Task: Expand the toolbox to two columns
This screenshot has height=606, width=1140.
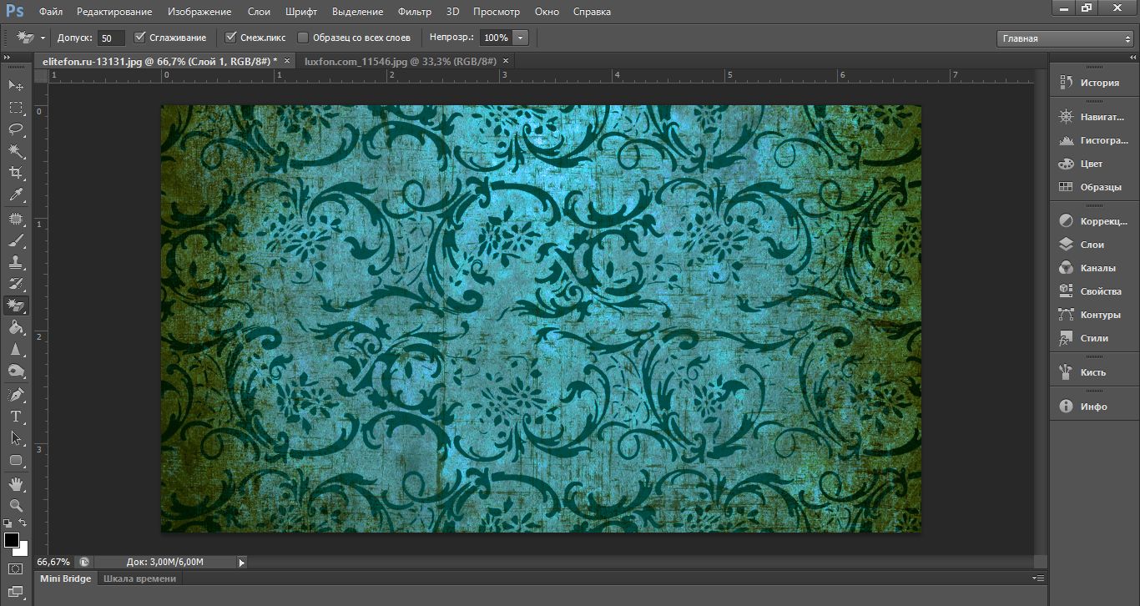Action: (7, 57)
